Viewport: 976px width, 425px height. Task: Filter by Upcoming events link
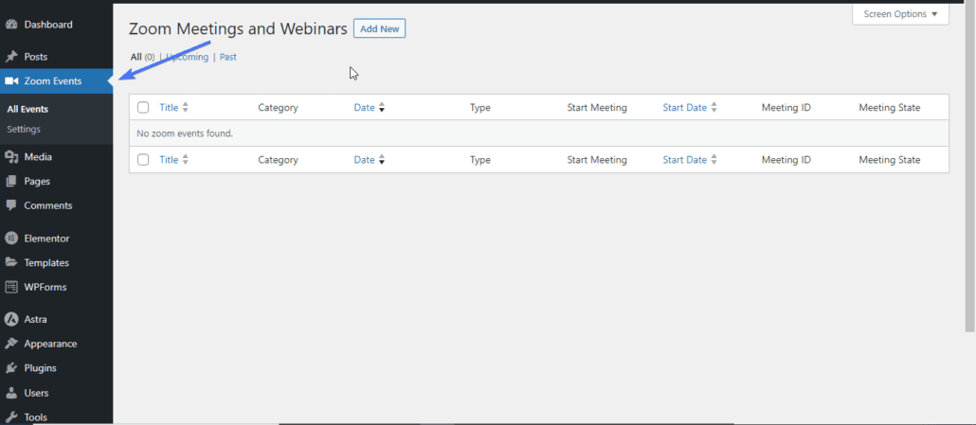click(x=188, y=57)
